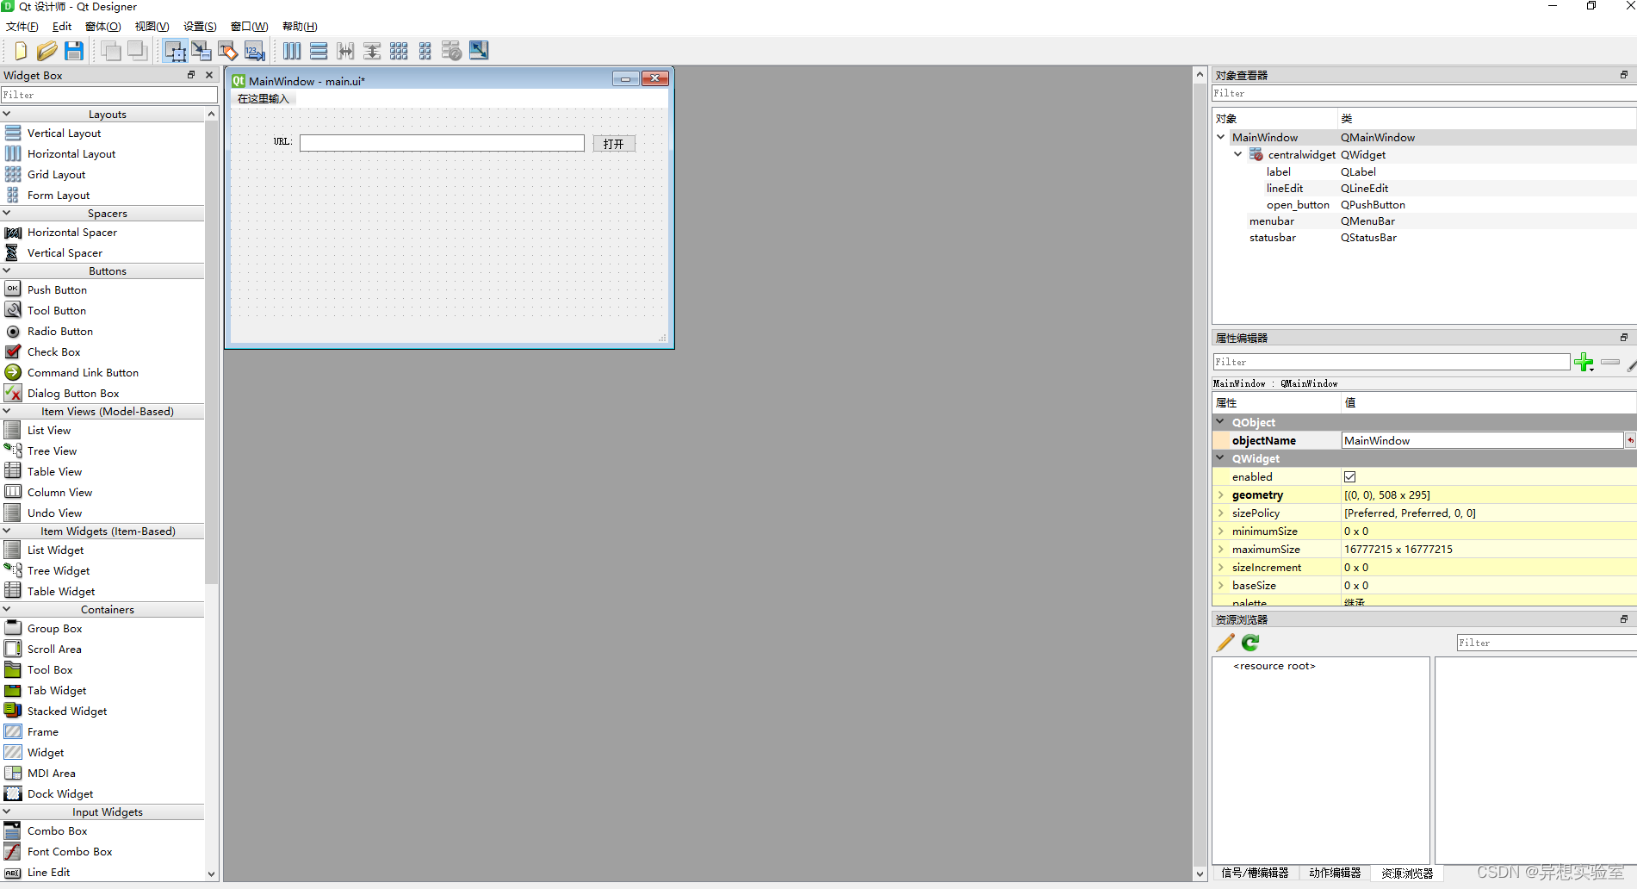Switch to the 动作编辑器 tab
The image size is (1637, 889).
coord(1336,873)
